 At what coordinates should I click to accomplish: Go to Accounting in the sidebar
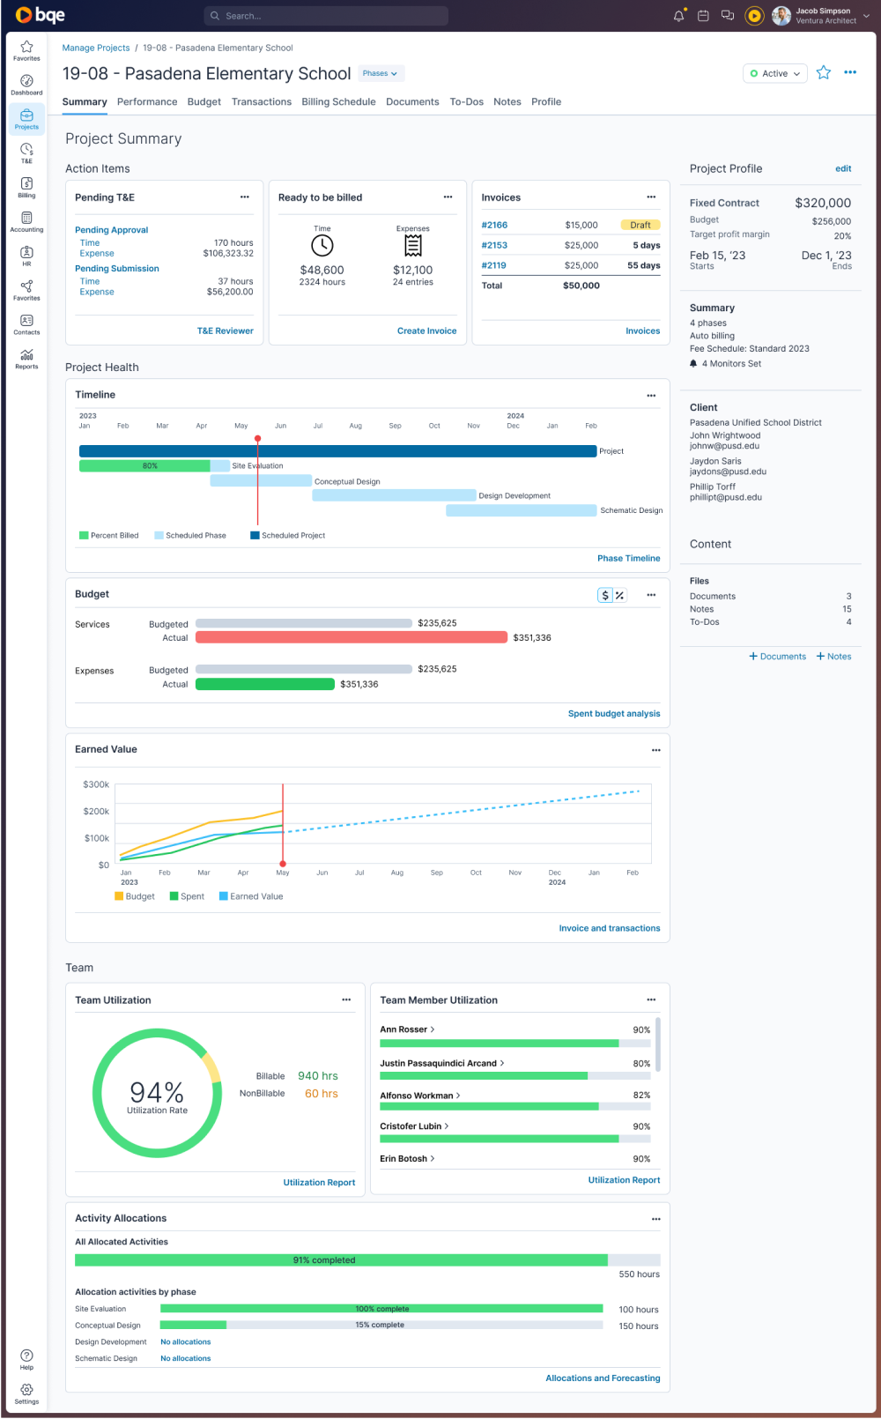(x=26, y=221)
